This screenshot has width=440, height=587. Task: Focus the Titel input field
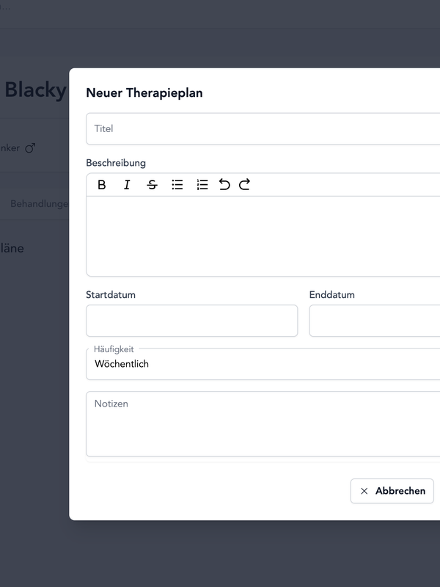pos(263,129)
